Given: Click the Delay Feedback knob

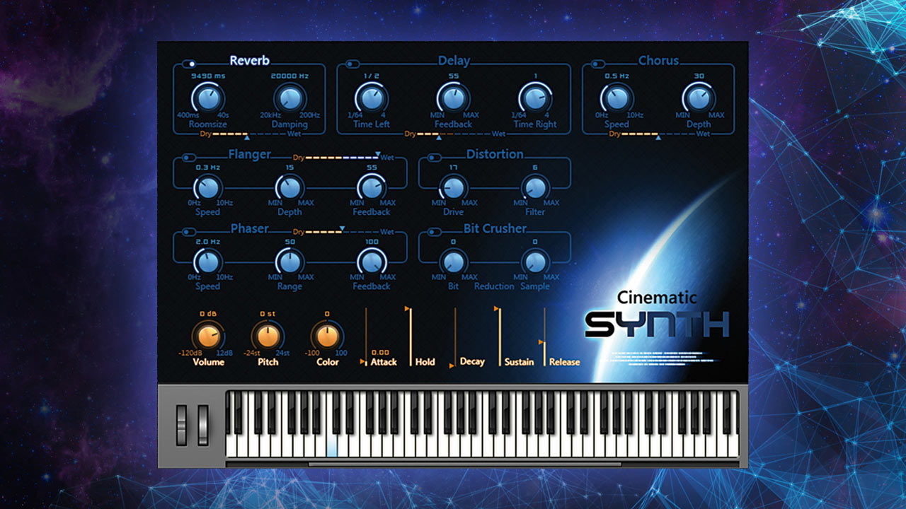Looking at the screenshot, I should [453, 98].
